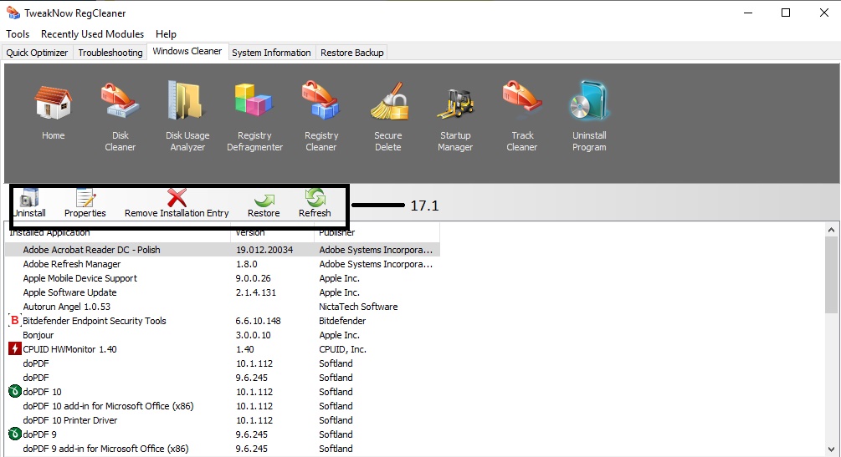The image size is (841, 457).
Task: Open Disk Usage Analyzer
Action: tap(187, 100)
